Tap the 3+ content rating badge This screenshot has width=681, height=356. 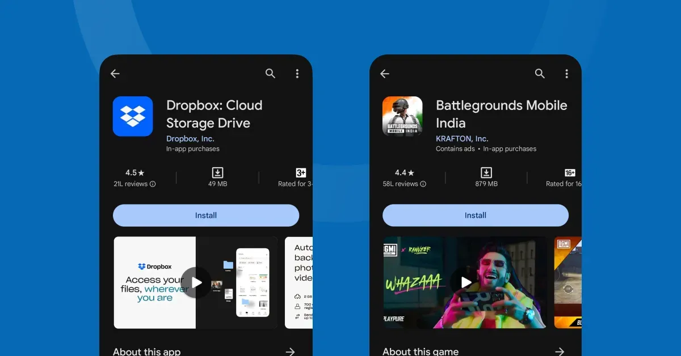[x=301, y=172]
